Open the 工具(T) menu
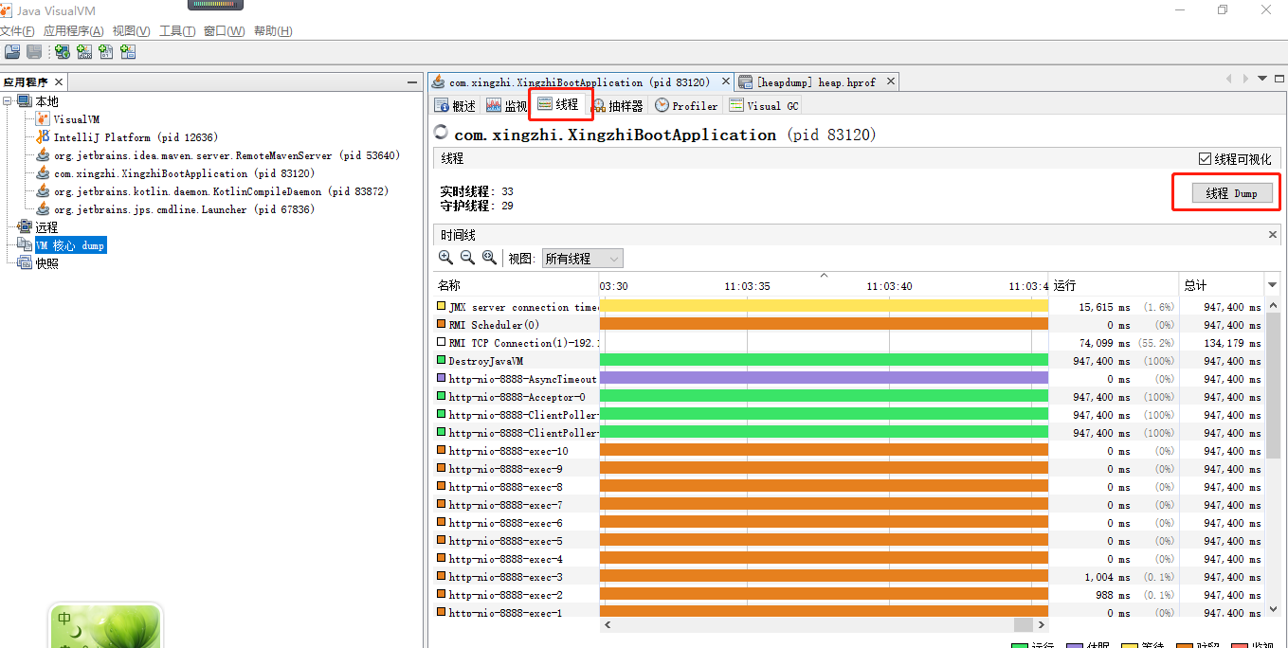Screen dimensions: 1288x648 (x=177, y=31)
